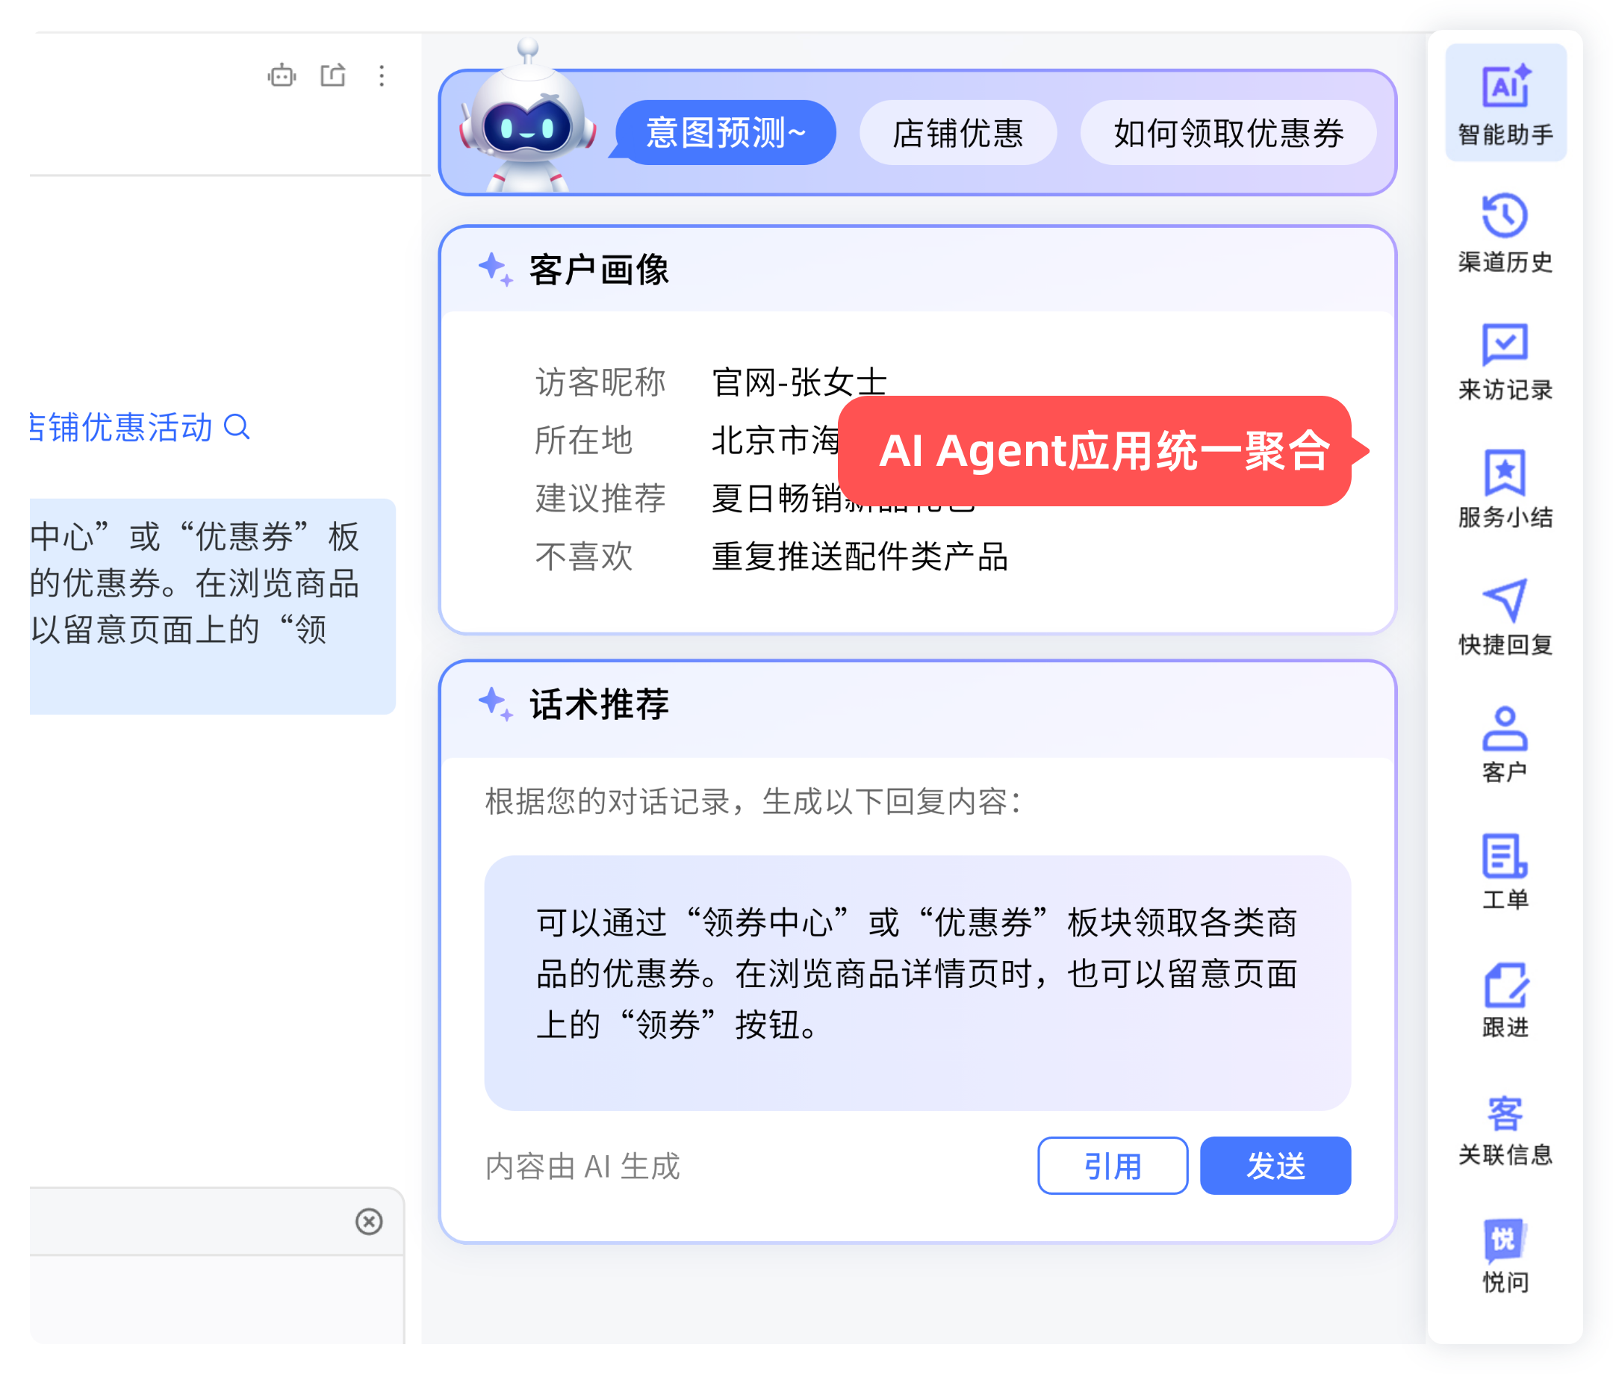Click the circled X clear icon

[369, 1221]
